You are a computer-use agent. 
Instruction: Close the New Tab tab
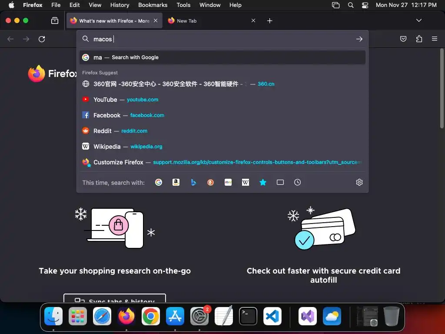click(x=253, y=20)
